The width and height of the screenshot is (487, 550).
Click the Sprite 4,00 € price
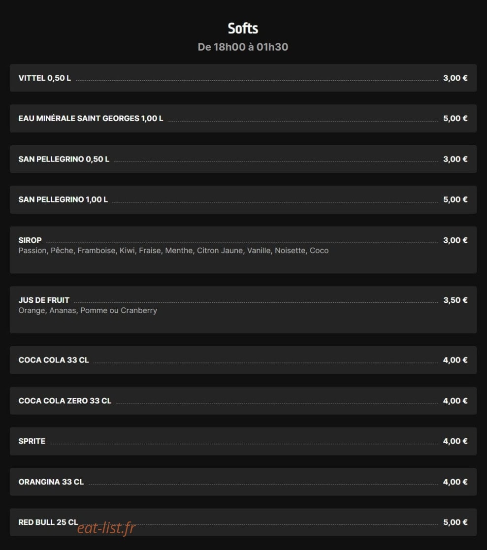pyautogui.click(x=455, y=441)
